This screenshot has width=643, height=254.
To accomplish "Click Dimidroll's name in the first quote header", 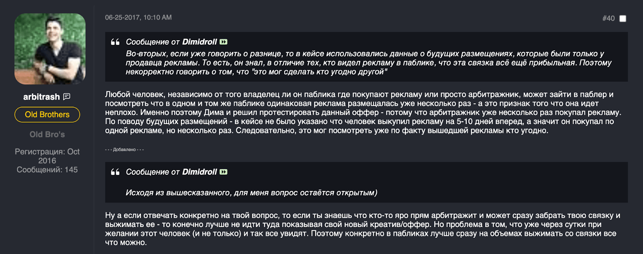I will [x=199, y=41].
